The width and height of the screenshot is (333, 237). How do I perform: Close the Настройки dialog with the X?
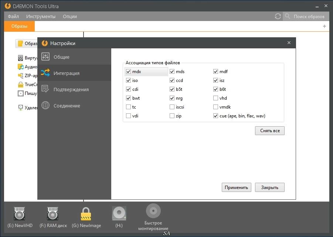coord(289,43)
